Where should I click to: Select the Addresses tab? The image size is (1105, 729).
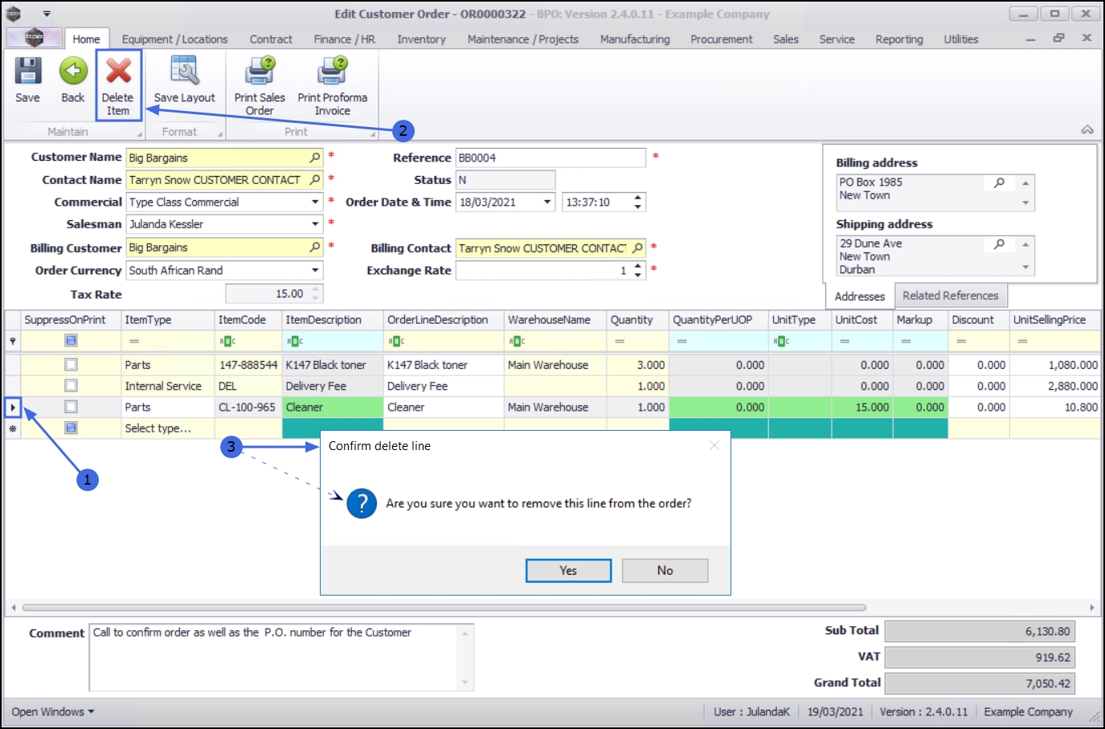[x=859, y=297]
